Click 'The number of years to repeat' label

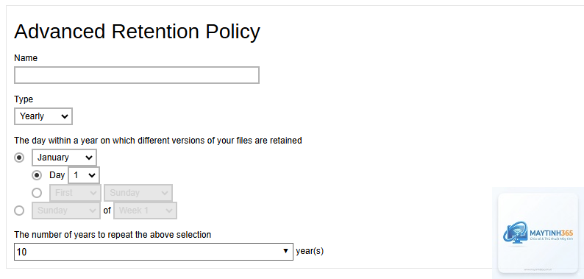click(113, 235)
